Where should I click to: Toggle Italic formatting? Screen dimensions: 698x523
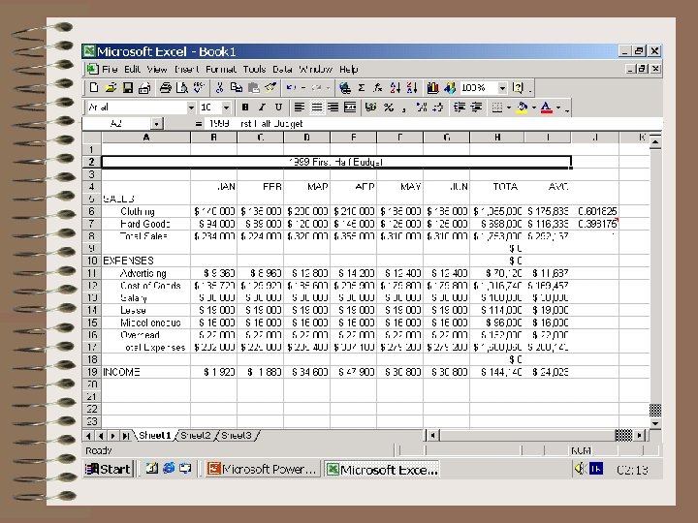point(262,108)
